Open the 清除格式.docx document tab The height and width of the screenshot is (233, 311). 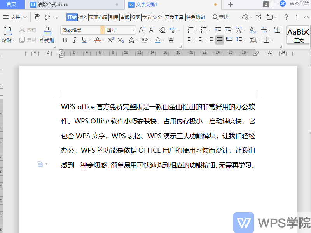click(x=75, y=5)
